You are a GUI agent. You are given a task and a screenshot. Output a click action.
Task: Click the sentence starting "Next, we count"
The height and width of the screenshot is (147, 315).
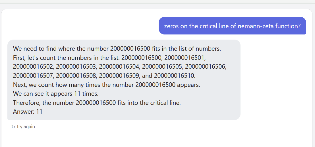(107, 85)
